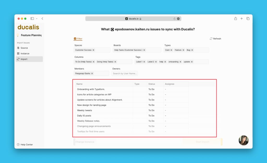
Task: Switch to the Filter tab
Action: pos(78,39)
